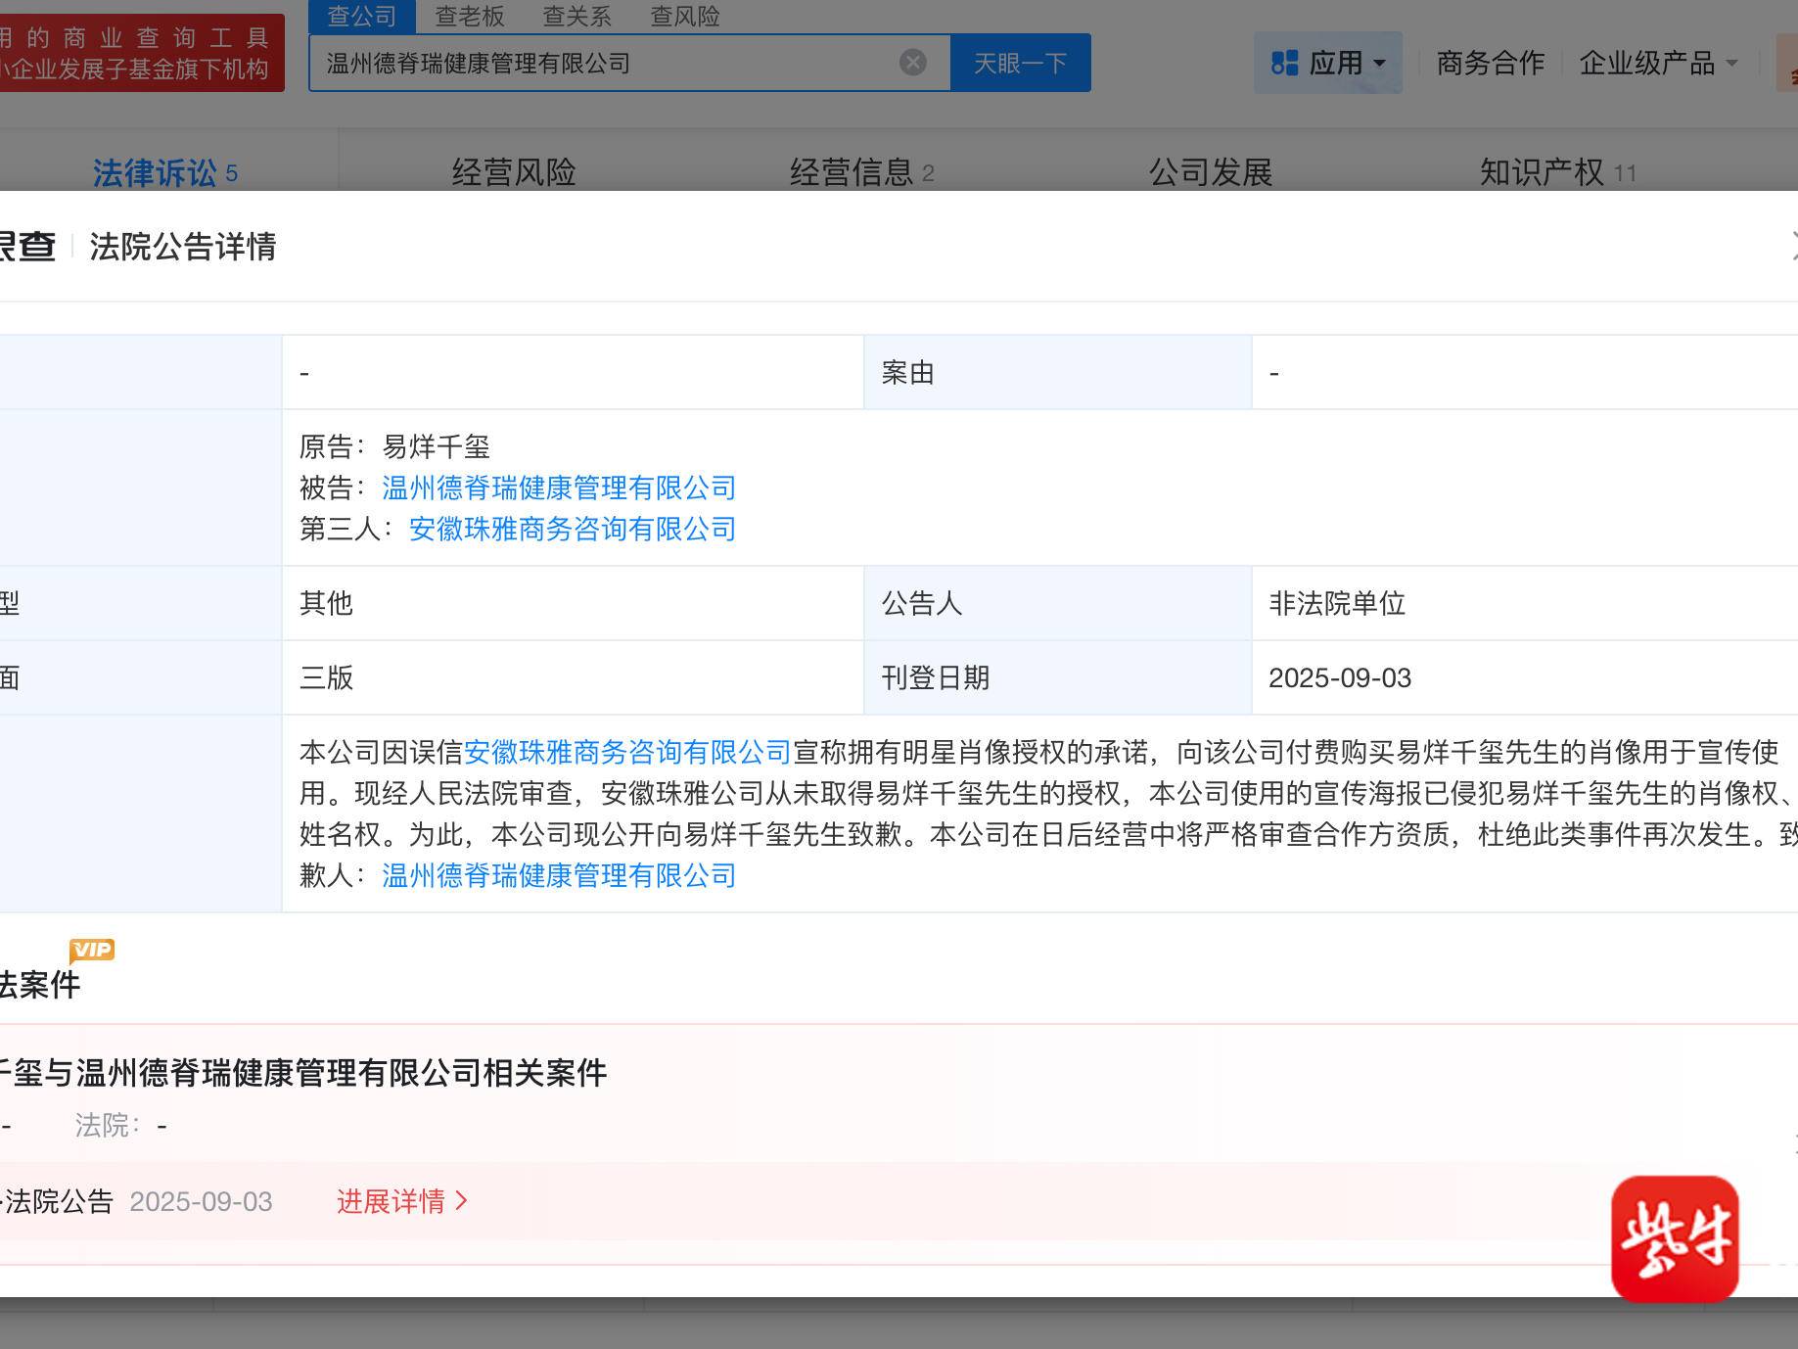Click the red 商业查询工具 banner
Viewport: 1798px width, 1349px height.
point(141,54)
